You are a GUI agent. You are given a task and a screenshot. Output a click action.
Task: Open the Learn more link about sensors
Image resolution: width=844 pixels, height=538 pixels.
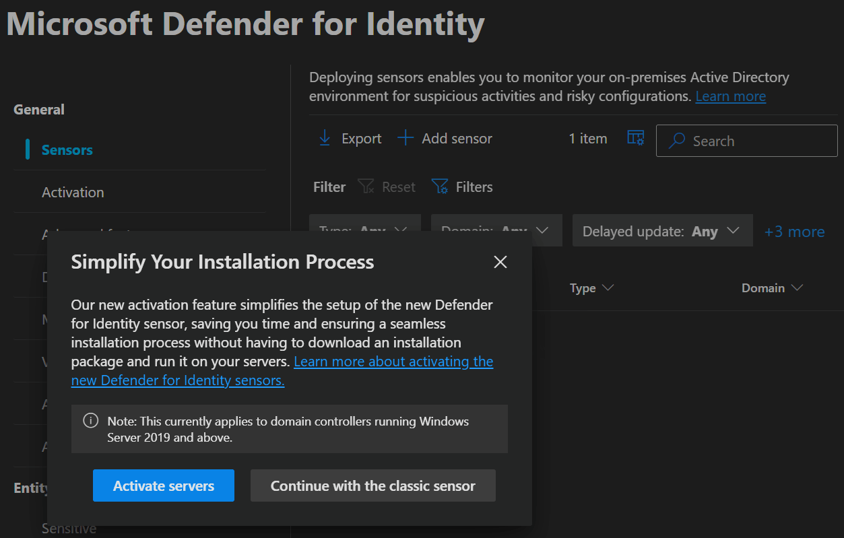[730, 96]
